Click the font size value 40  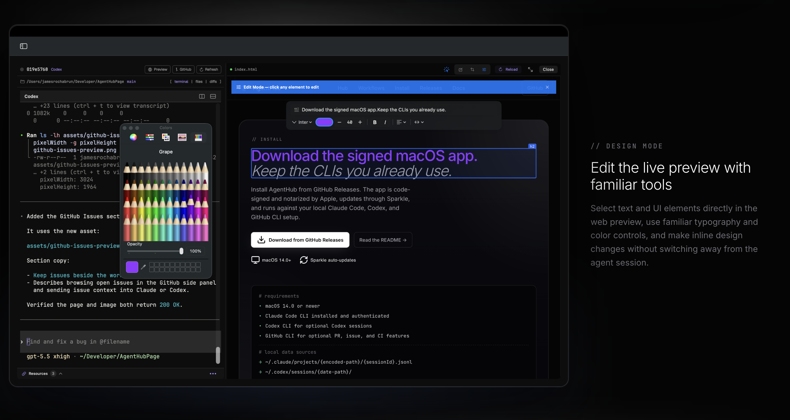350,122
